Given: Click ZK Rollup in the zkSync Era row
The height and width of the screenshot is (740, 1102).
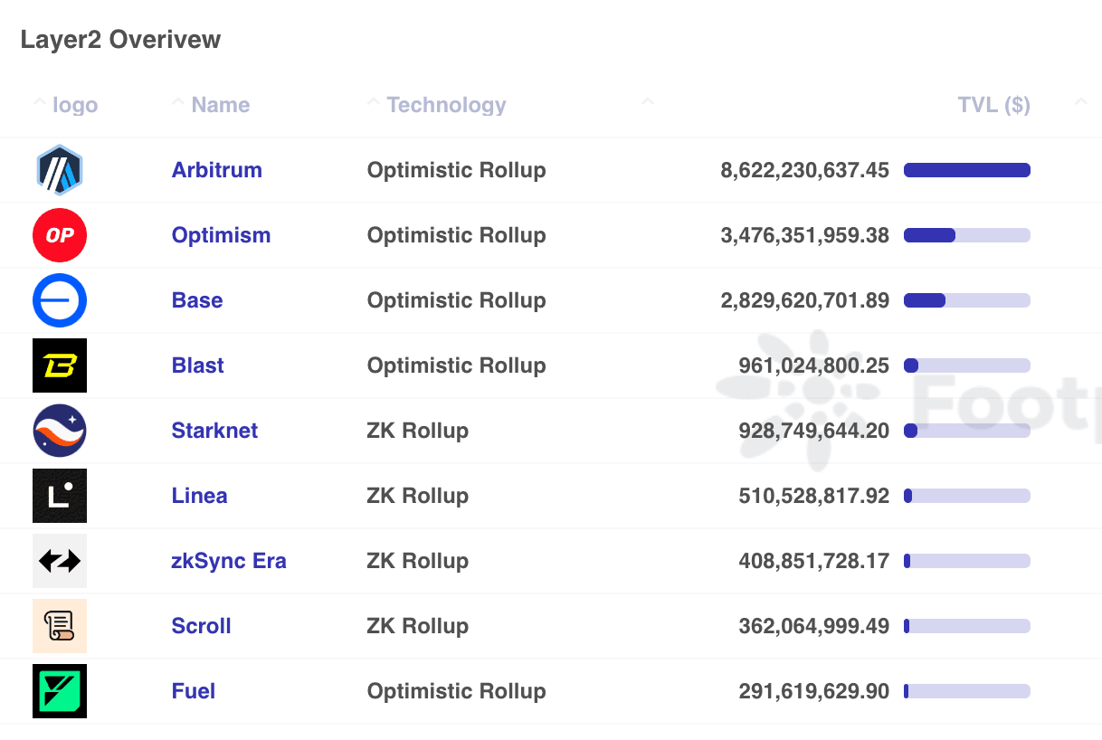Looking at the screenshot, I should (x=418, y=561).
